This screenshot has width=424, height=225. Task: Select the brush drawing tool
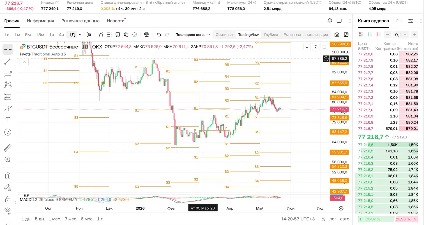[8, 109]
